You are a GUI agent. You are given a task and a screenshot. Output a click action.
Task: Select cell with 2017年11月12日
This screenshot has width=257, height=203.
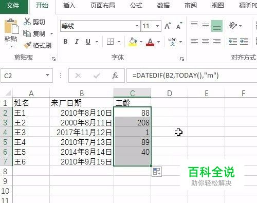point(82,132)
